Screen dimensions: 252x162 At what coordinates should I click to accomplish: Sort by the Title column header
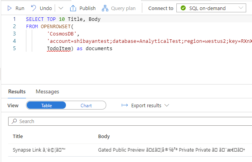[18, 137]
